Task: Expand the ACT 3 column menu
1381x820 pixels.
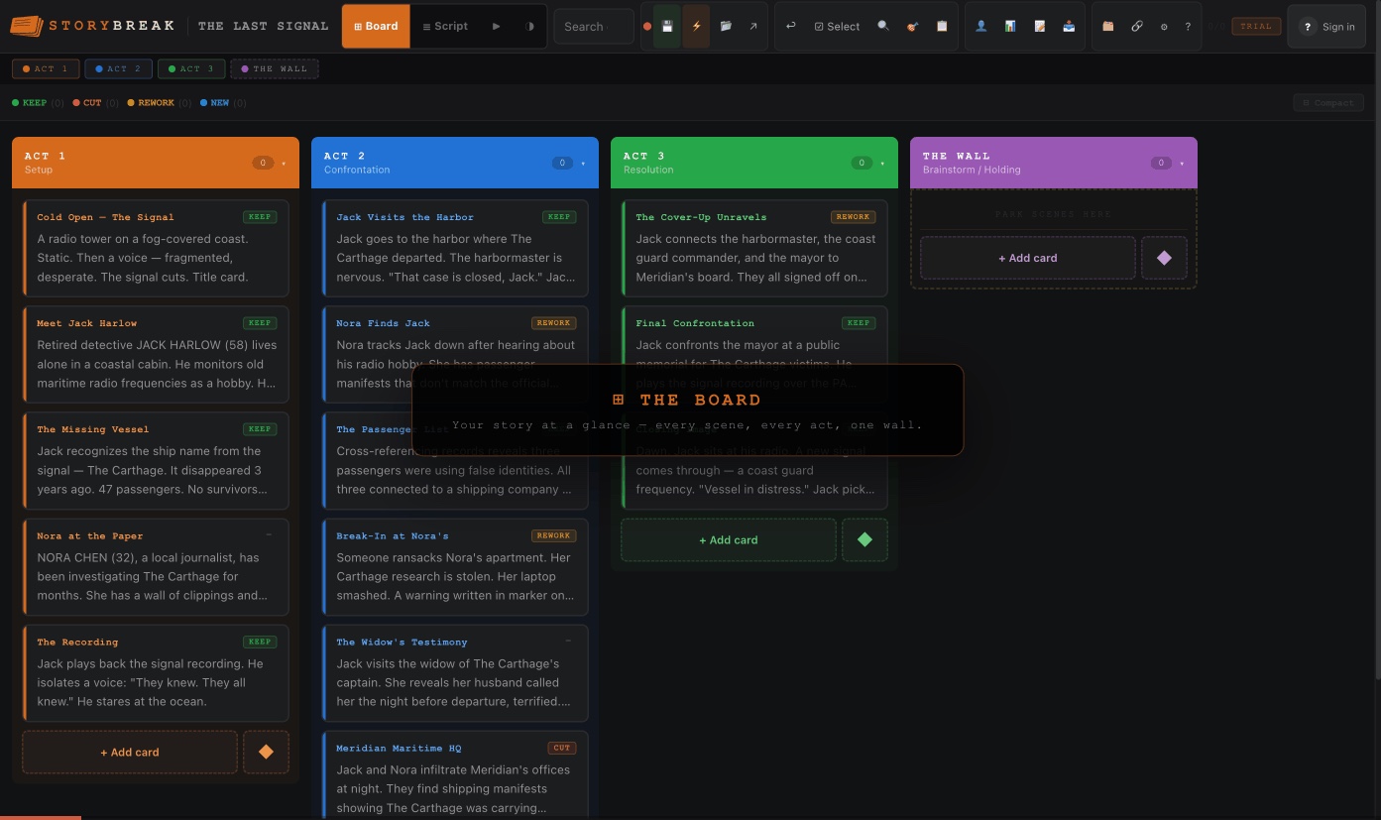Action: (882, 162)
